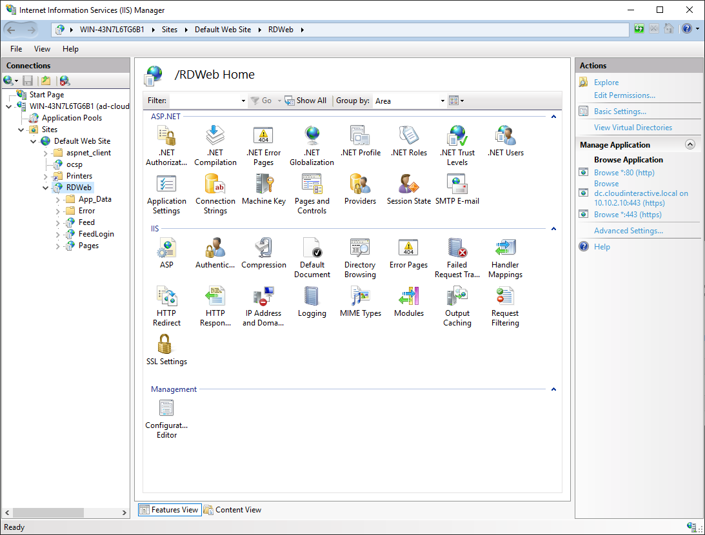This screenshot has height=535, width=705.
Task: Collapse the IIS group
Action: pos(553,229)
